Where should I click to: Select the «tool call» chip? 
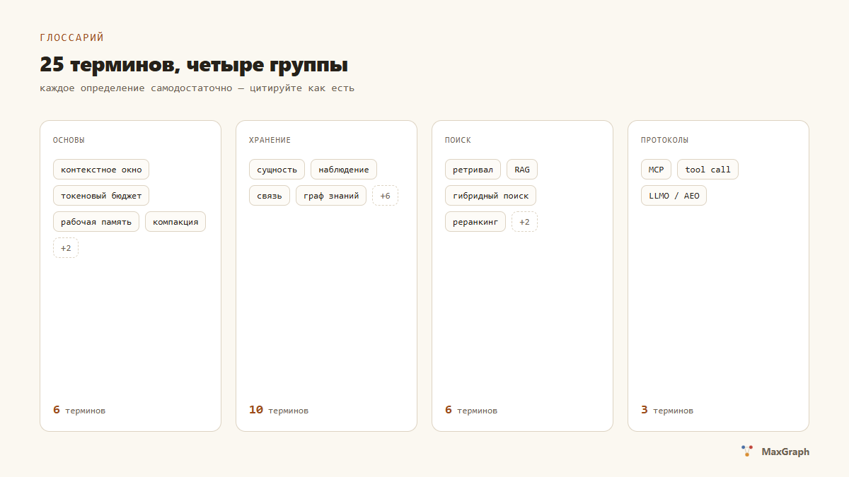[x=707, y=170]
